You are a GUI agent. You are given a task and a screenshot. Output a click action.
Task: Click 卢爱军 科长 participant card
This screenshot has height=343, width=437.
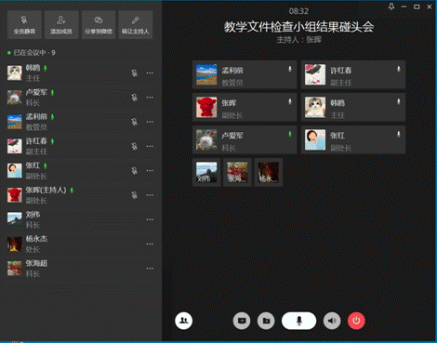click(x=245, y=139)
